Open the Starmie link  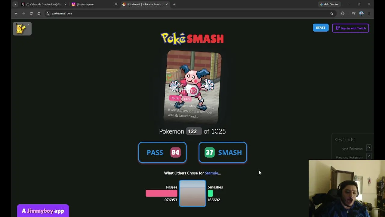211,173
